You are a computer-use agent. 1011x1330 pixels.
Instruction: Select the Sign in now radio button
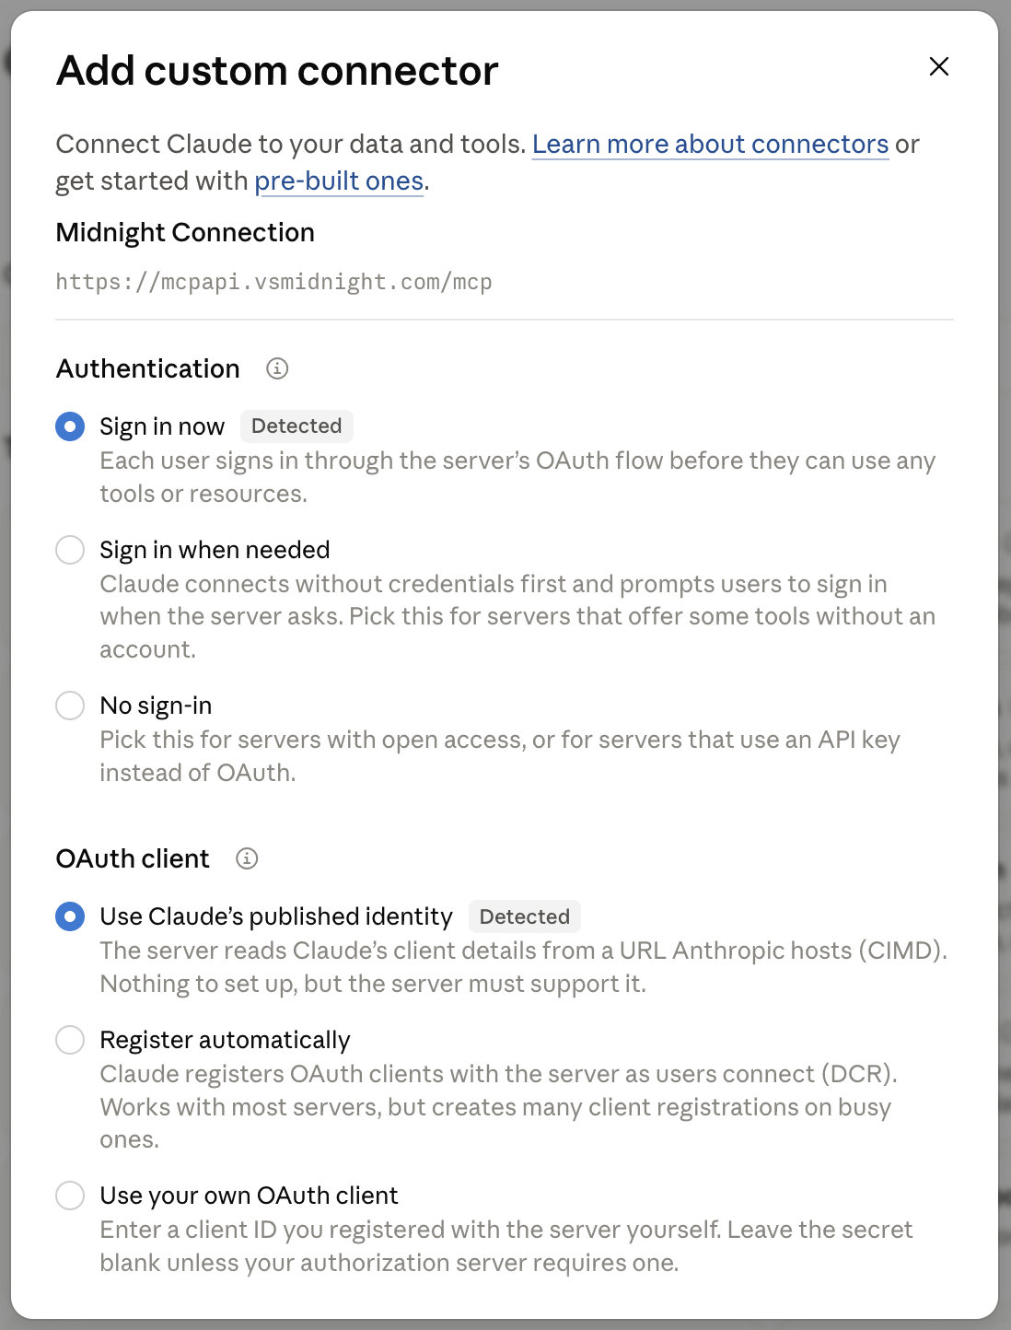pos(70,426)
